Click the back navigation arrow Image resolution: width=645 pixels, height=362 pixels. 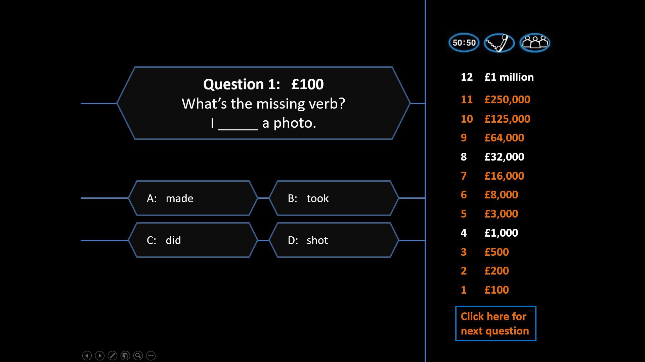(87, 355)
